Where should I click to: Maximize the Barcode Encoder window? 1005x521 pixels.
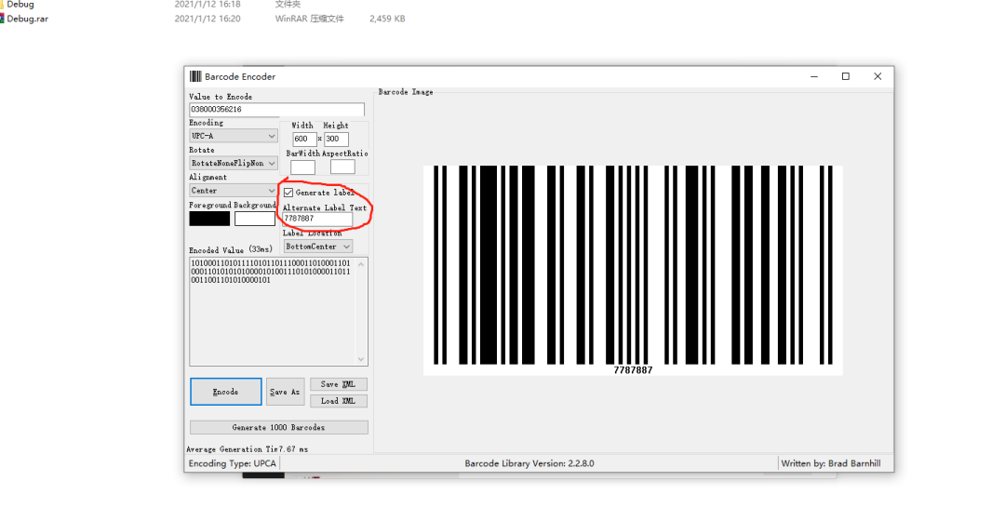tap(845, 76)
